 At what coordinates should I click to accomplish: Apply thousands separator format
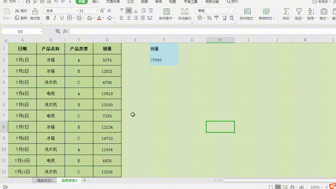pyautogui.click(x=216, y=18)
